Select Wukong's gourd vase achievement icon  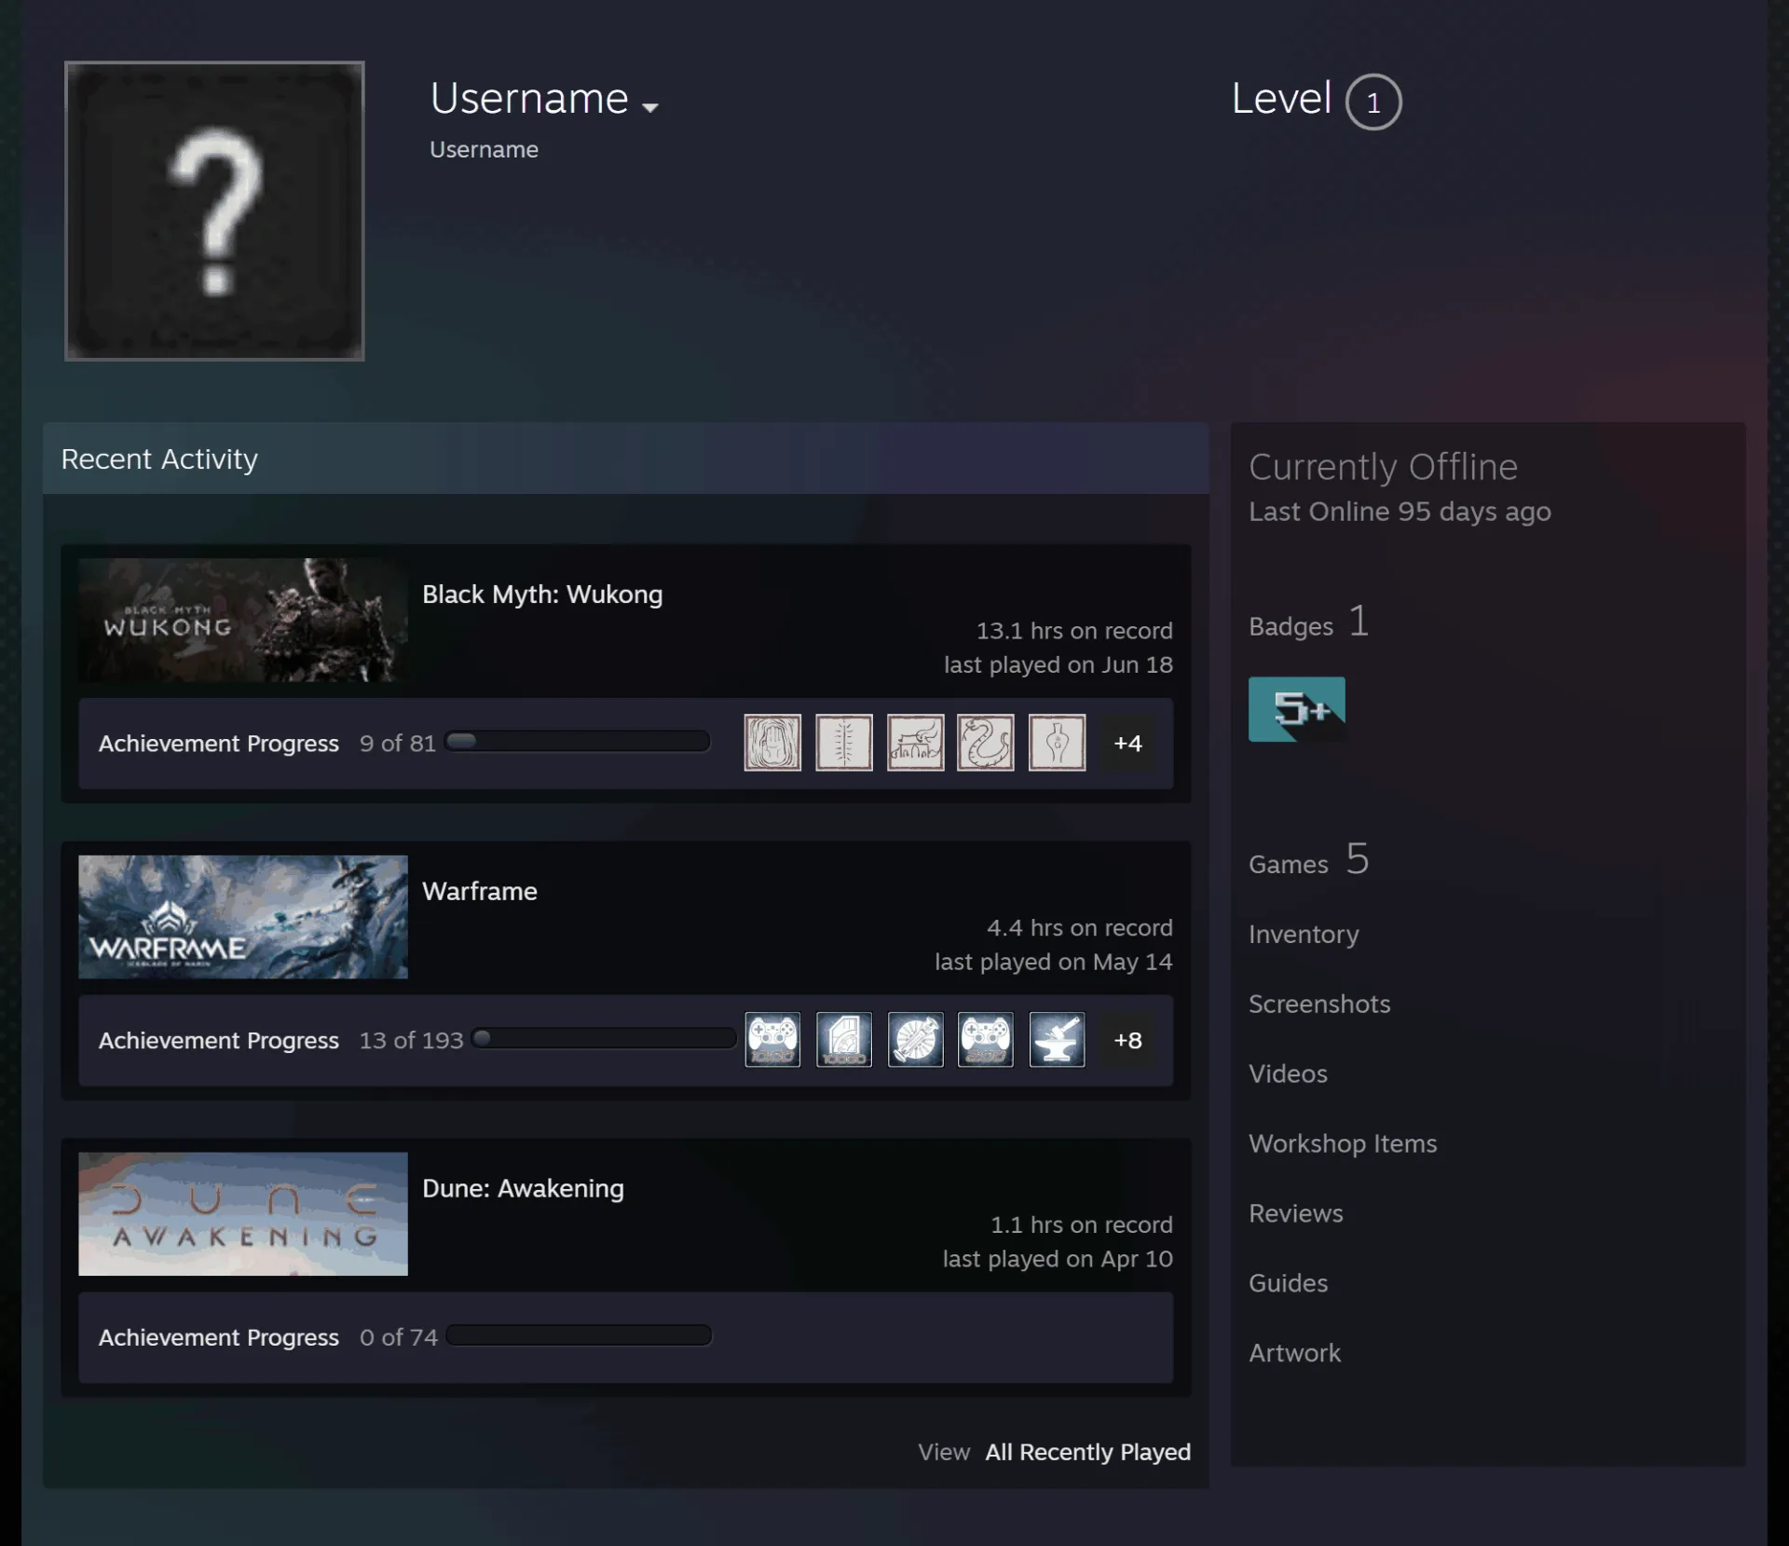[1057, 743]
